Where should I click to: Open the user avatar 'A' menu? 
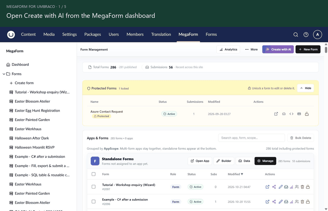pos(317,35)
